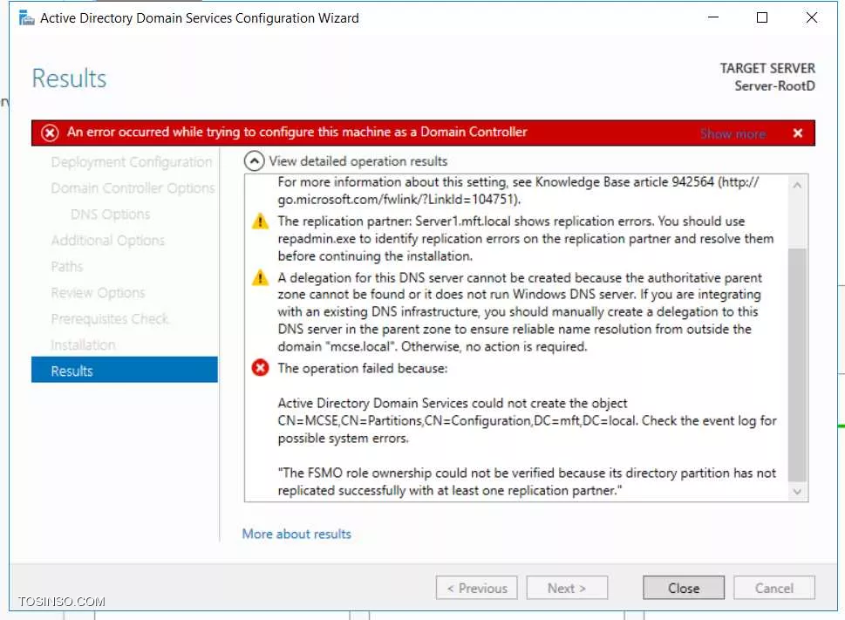This screenshot has height=620, width=845.
Task: Select Domain Controller Options step
Action: (x=133, y=188)
